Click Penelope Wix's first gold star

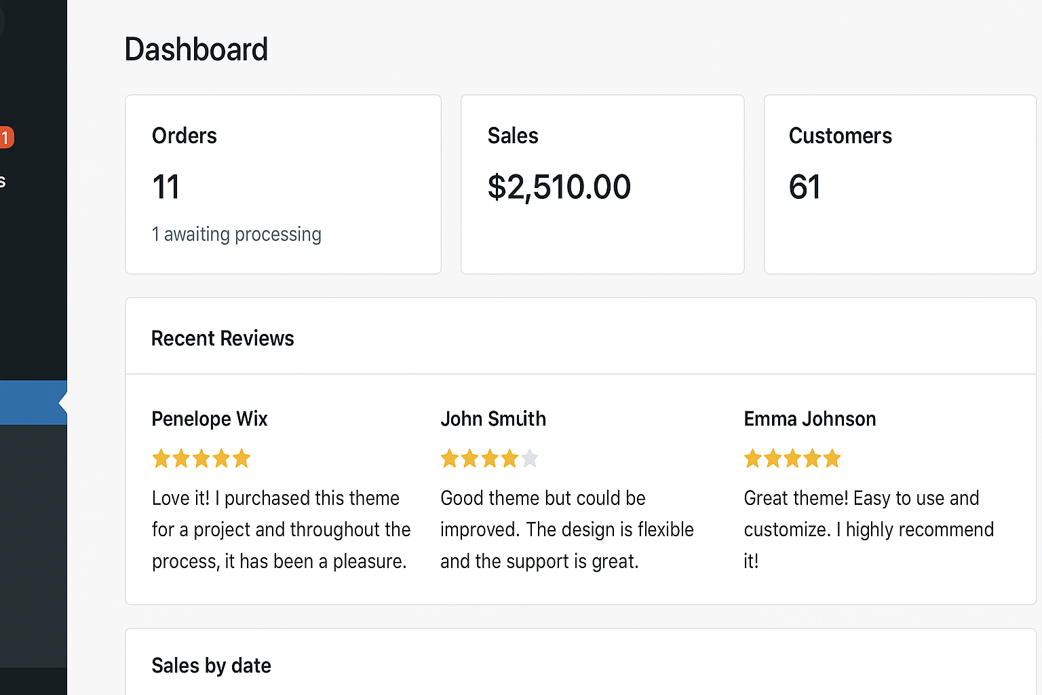[x=161, y=459]
